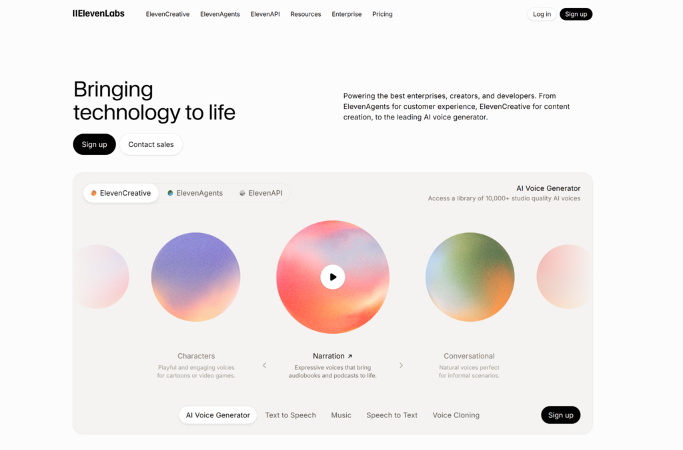Click the next carousel arrow

pyautogui.click(x=401, y=365)
